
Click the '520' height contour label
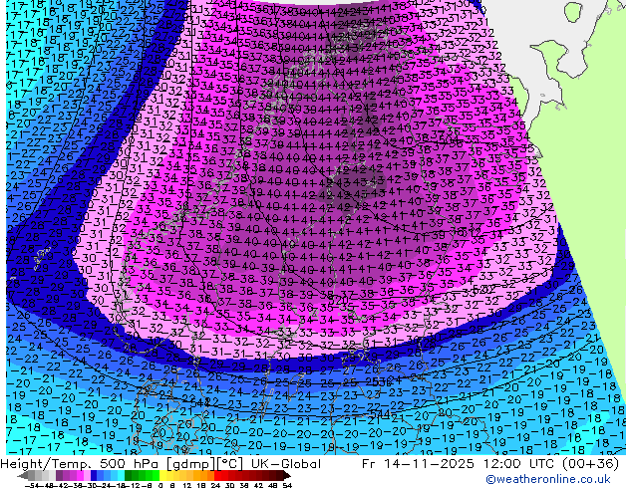(x=340, y=301)
